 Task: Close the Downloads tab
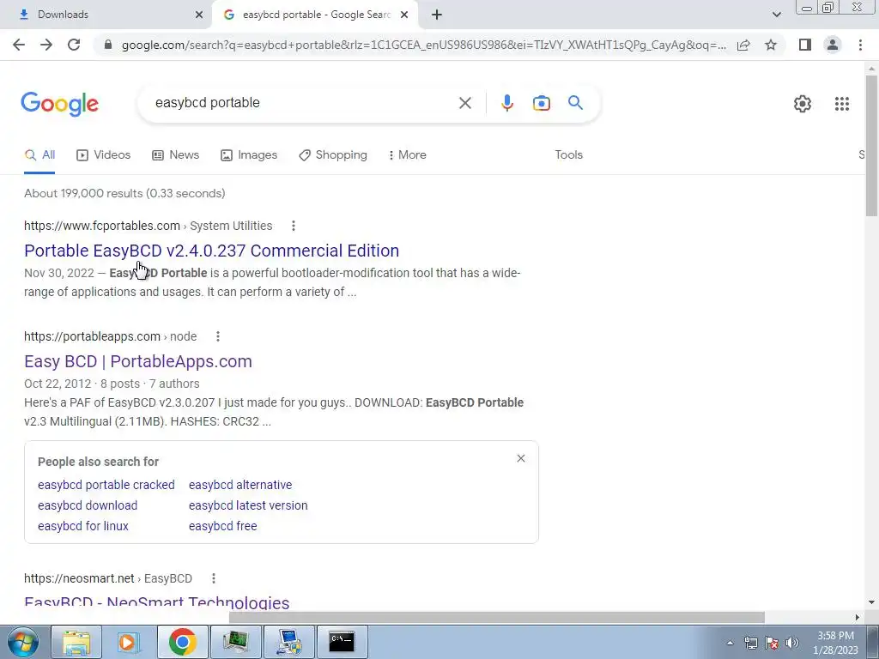coord(199,15)
